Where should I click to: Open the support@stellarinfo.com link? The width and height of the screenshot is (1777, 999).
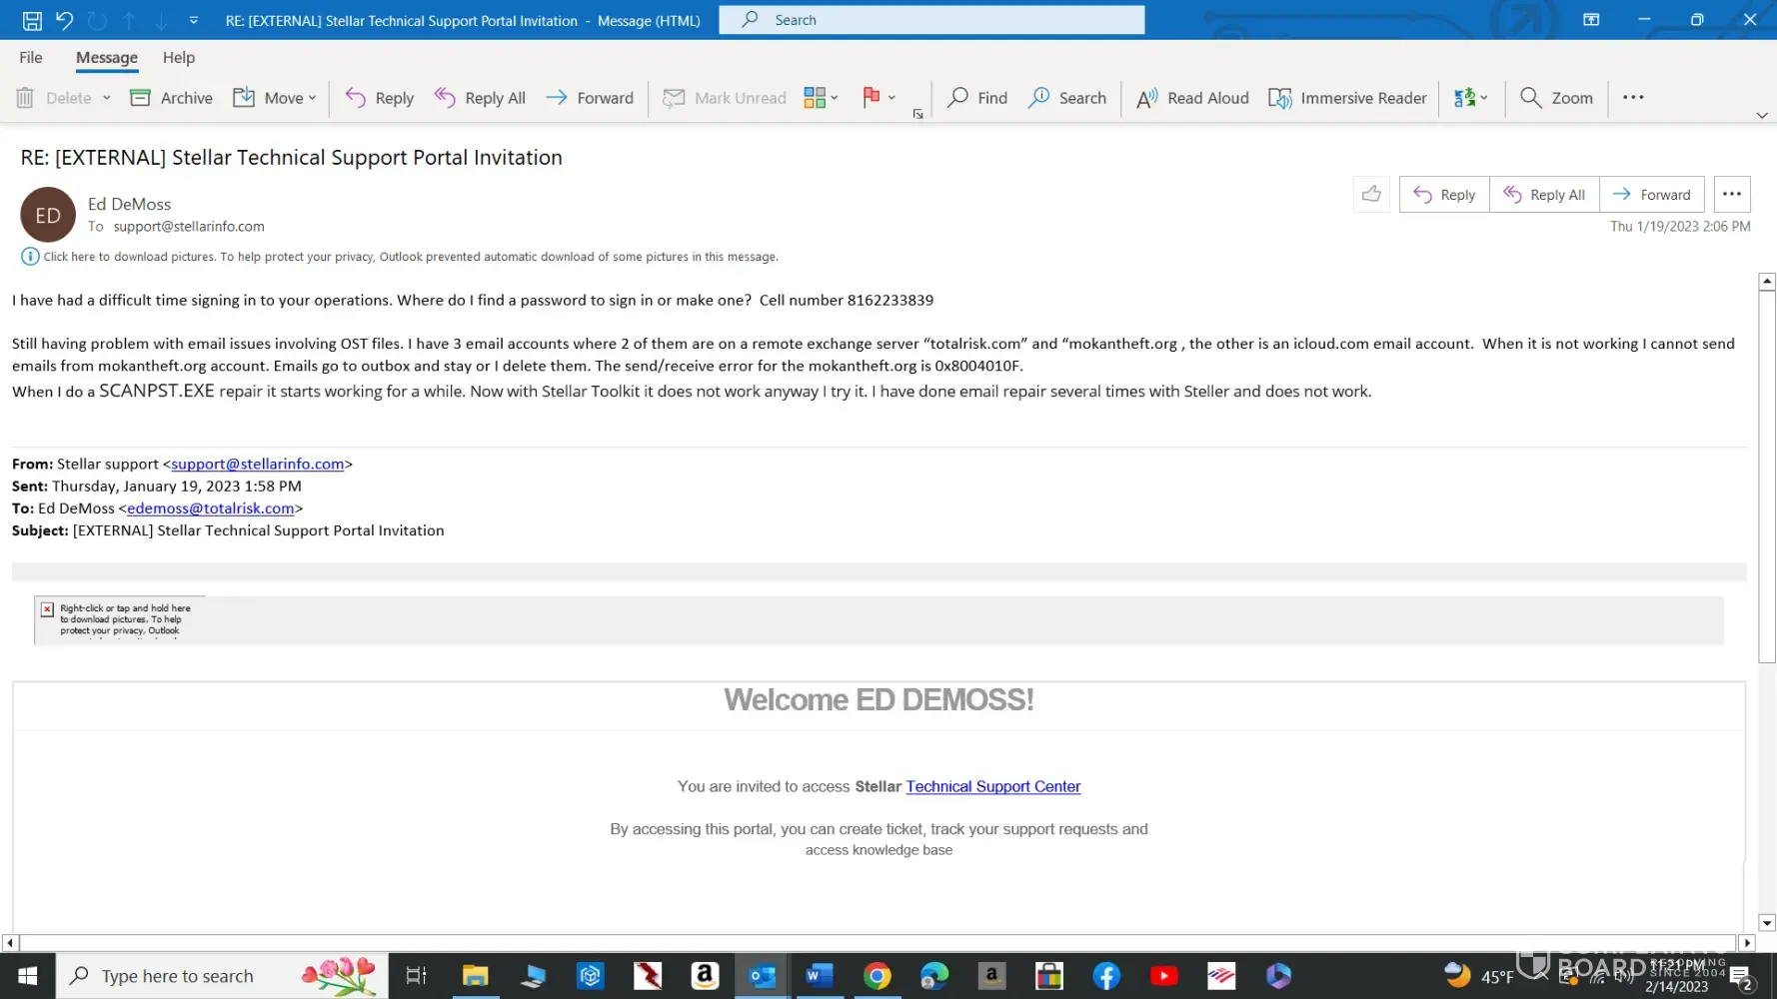click(258, 464)
